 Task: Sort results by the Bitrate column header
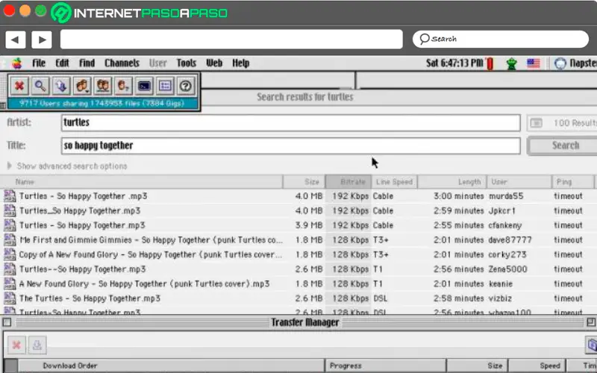[348, 182]
